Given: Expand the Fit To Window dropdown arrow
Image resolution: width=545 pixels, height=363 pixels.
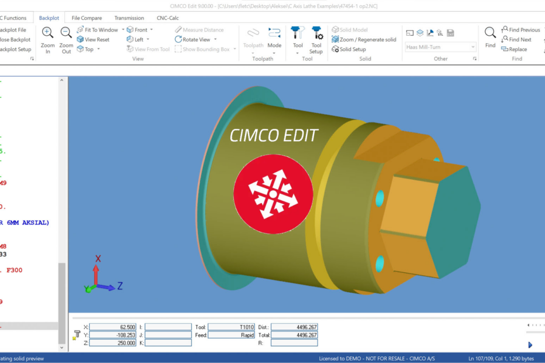Looking at the screenshot, I should click(123, 30).
